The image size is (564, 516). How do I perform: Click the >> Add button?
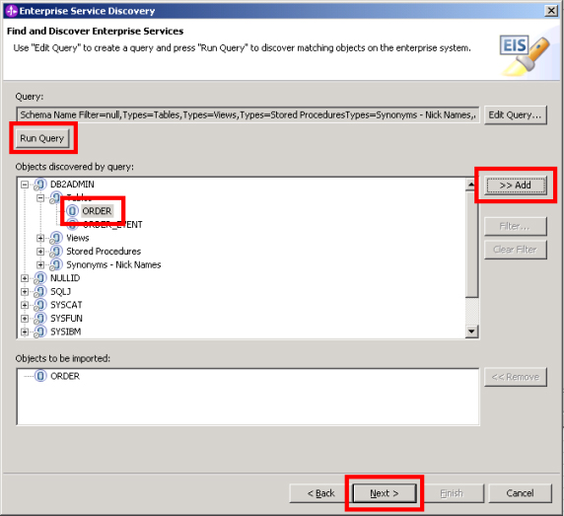coord(515,185)
